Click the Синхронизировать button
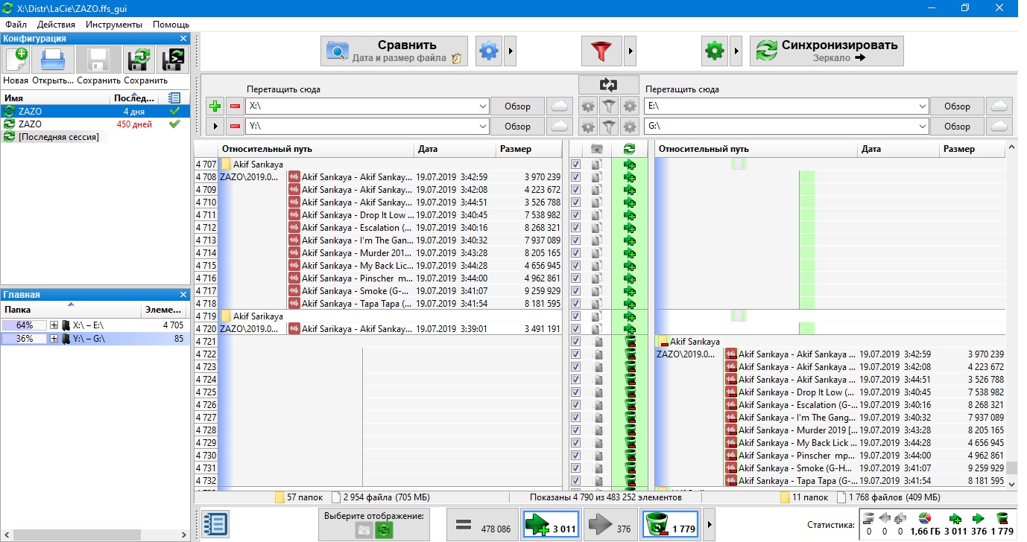Viewport: 1027px width, 542px height. [x=827, y=51]
